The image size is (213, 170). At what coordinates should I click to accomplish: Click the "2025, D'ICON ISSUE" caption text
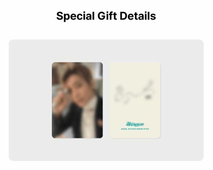coord(135,129)
